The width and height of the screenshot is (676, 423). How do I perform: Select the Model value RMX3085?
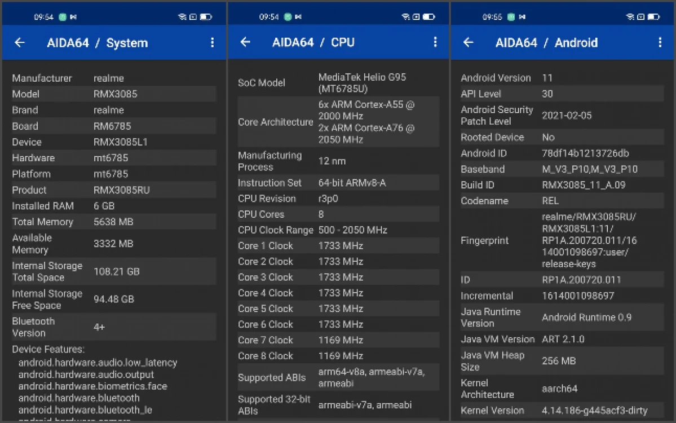point(115,94)
